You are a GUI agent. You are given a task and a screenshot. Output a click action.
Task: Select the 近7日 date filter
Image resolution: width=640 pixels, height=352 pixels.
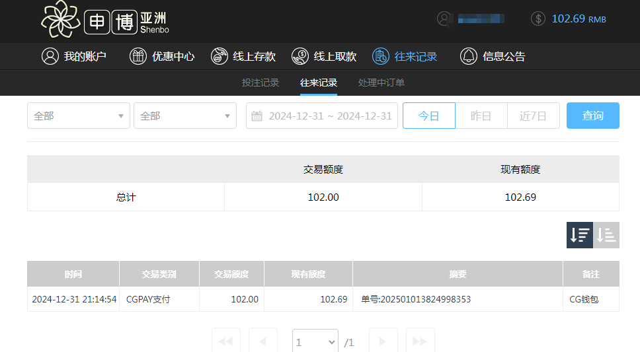[533, 116]
